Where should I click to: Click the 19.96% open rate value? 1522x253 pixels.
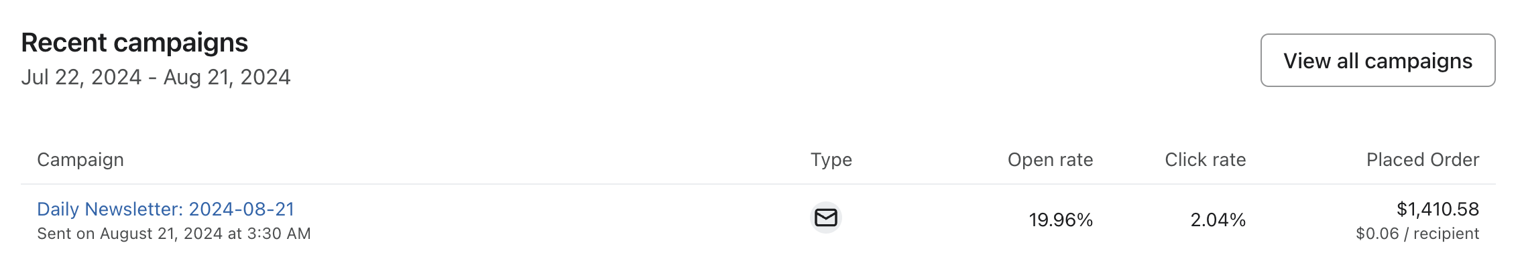pyautogui.click(x=1061, y=220)
